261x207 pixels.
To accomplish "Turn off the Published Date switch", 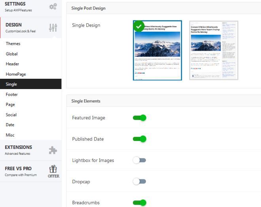I will click(x=140, y=139).
